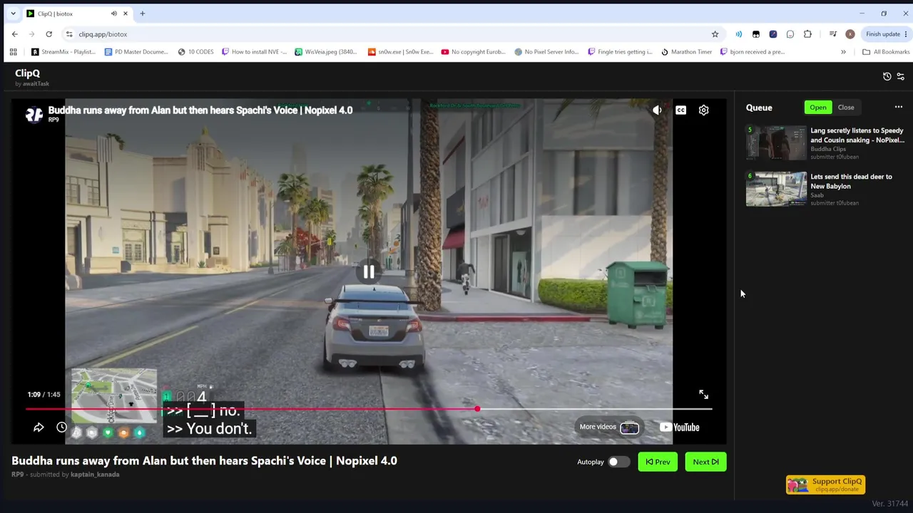913x513 pixels.
Task: Click the address bar showing clipq.app/biotox
Action: coord(103,34)
